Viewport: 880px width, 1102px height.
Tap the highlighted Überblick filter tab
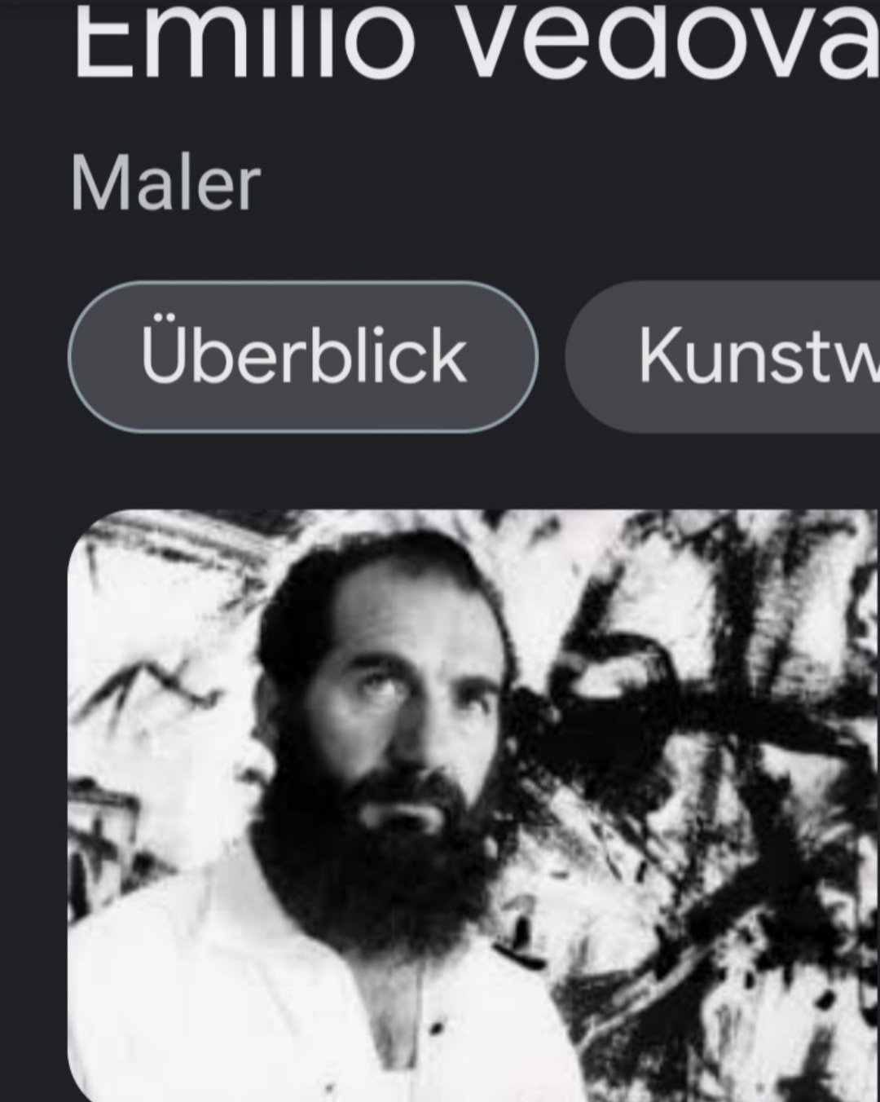coord(303,356)
